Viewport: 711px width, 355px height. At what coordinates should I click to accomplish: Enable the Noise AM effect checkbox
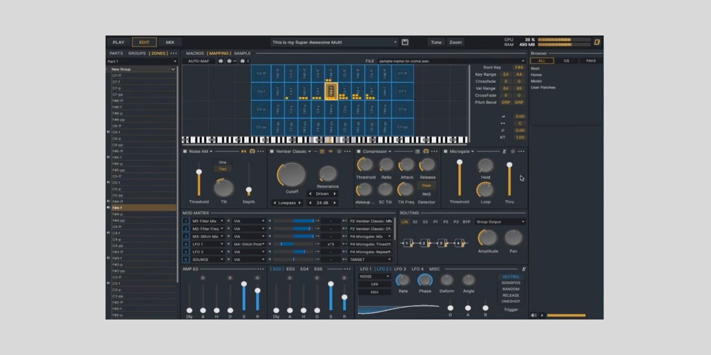click(185, 151)
